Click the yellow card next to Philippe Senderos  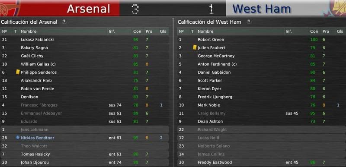coord(18,72)
